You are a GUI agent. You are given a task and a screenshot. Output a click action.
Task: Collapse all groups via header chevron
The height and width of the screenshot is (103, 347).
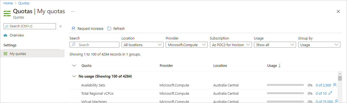tap(74, 66)
